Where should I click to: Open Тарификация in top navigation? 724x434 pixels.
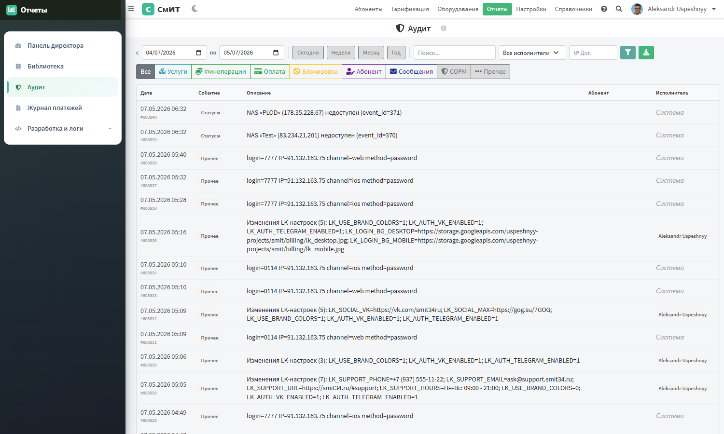410,9
